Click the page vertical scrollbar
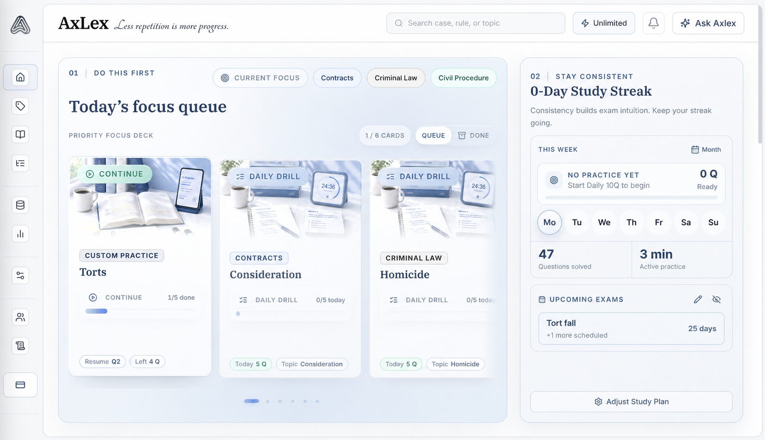The width and height of the screenshot is (765, 440). pos(760,74)
